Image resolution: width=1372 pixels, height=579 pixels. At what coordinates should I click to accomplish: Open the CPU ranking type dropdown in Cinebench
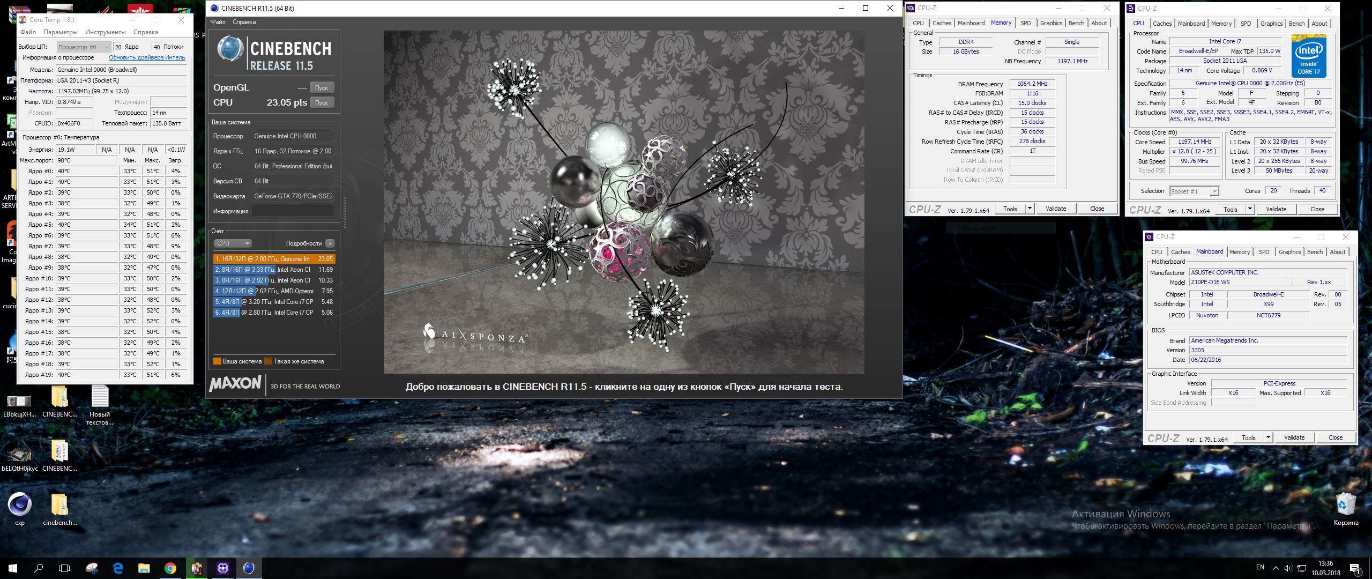pyautogui.click(x=233, y=243)
